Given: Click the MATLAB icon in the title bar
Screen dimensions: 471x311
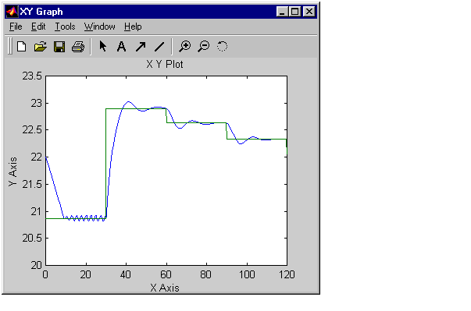Looking at the screenshot, I should click(12, 12).
